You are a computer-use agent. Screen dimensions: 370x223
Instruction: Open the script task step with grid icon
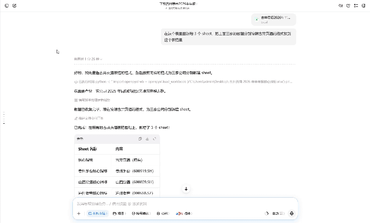click(92, 100)
